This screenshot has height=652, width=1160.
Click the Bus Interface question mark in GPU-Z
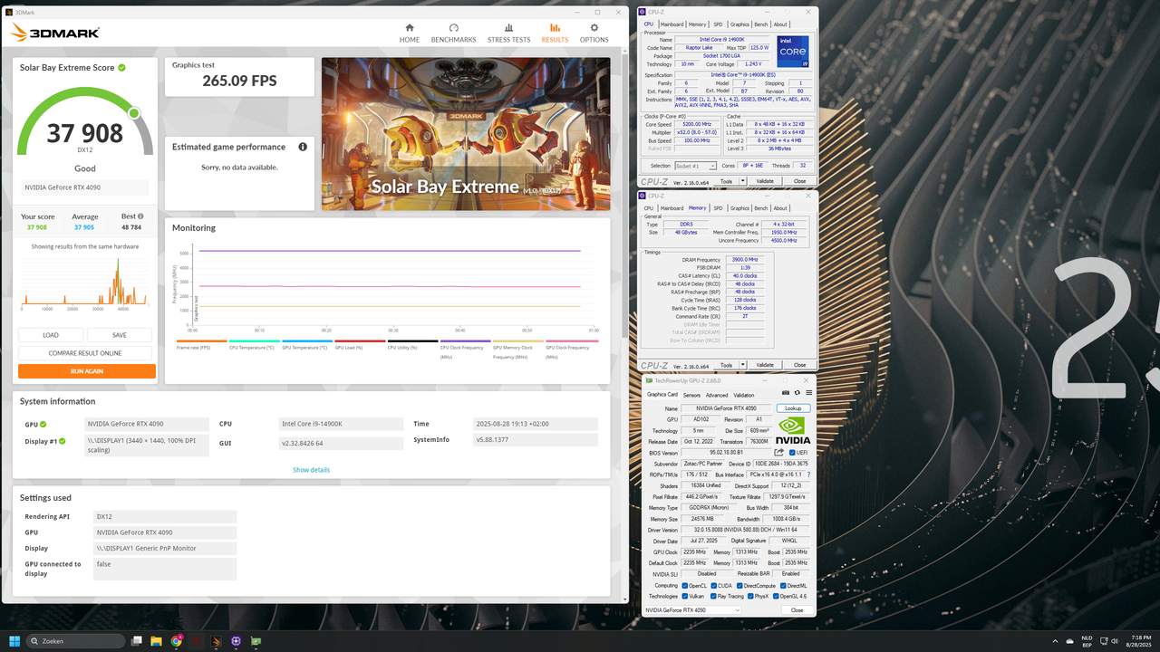tap(808, 475)
